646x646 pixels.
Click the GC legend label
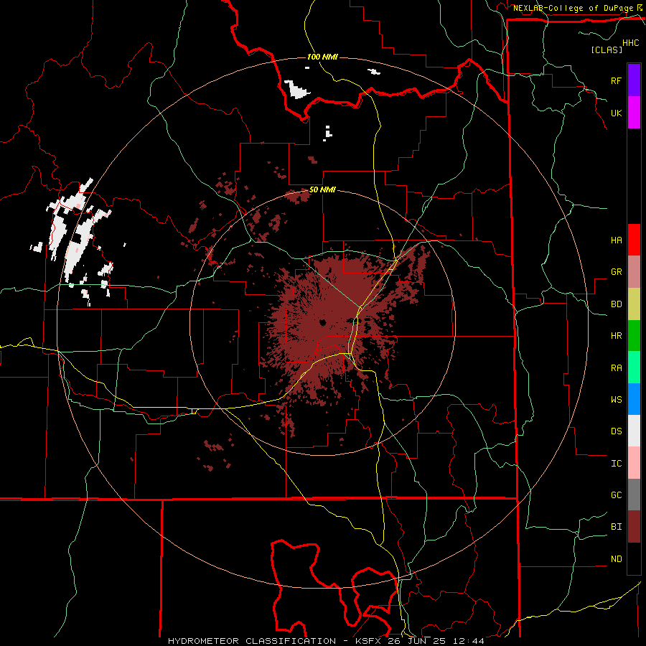[616, 495]
